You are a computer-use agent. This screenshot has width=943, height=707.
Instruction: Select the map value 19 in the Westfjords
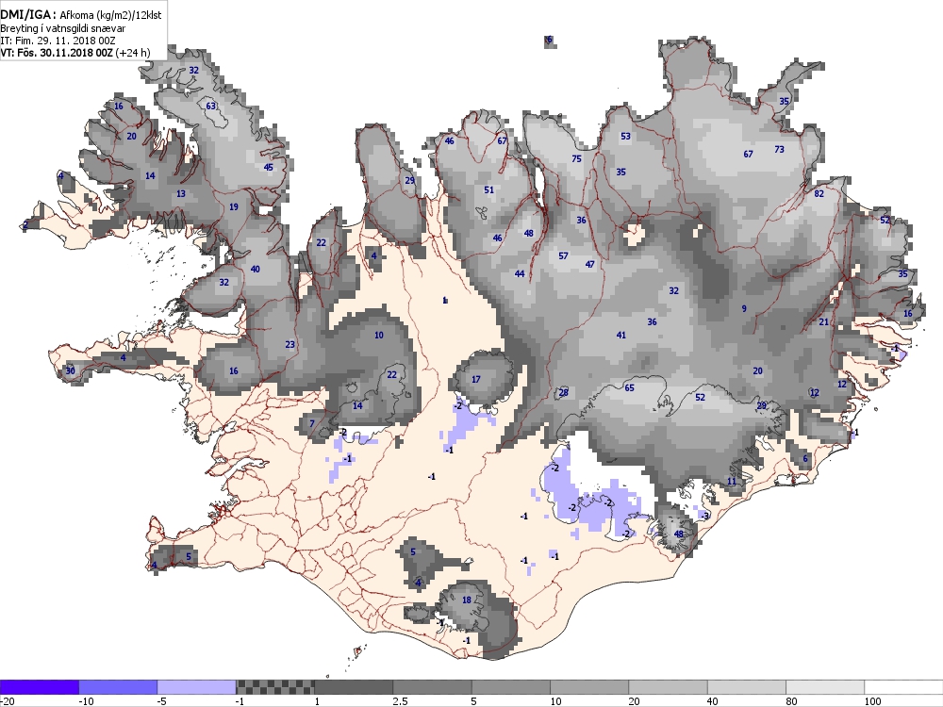tap(234, 206)
